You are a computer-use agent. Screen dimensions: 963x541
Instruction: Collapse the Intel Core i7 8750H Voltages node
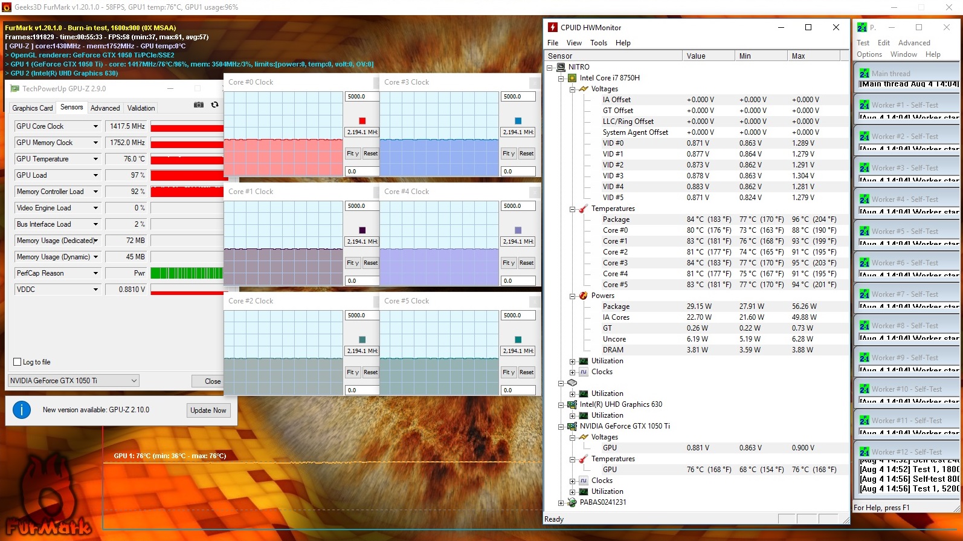click(572, 89)
